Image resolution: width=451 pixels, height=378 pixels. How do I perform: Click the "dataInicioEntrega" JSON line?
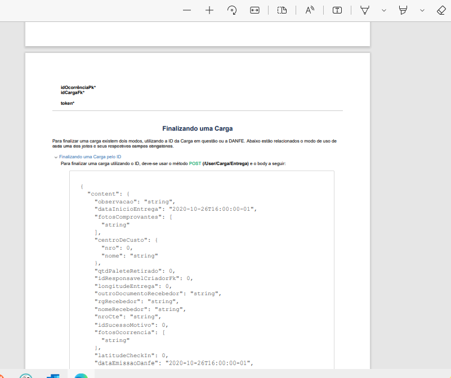(x=176, y=209)
